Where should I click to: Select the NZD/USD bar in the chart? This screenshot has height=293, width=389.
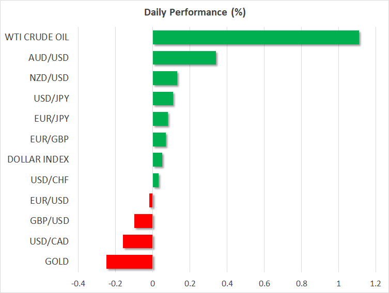coord(165,78)
